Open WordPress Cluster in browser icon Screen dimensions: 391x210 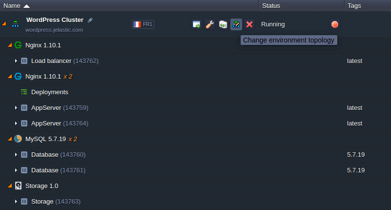pyautogui.click(x=197, y=24)
